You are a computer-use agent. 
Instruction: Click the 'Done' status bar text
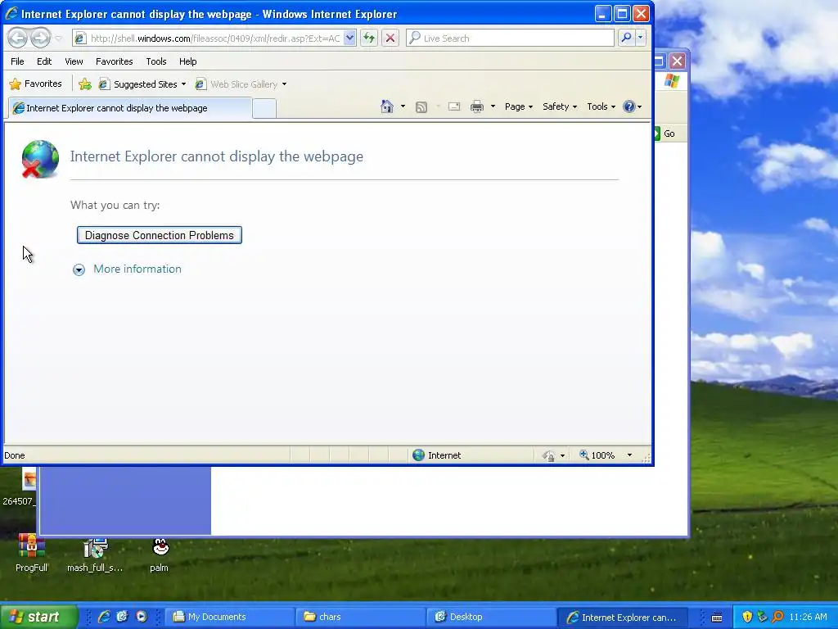tap(15, 455)
